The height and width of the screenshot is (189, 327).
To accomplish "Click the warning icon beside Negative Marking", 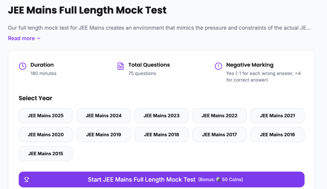I will click(218, 66).
